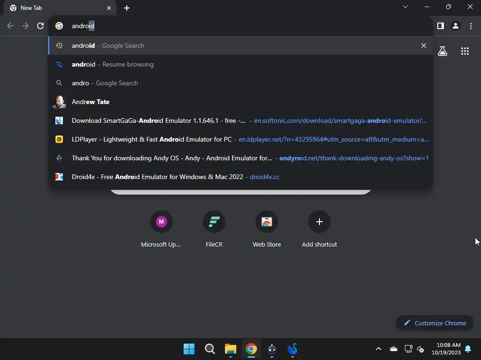This screenshot has height=360, width=481.
Task: Open the LDPlayer Android Emulator suggestion
Action: pyautogui.click(x=240, y=139)
